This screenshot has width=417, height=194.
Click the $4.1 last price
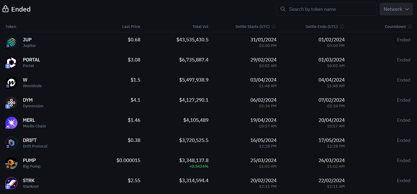136,100
